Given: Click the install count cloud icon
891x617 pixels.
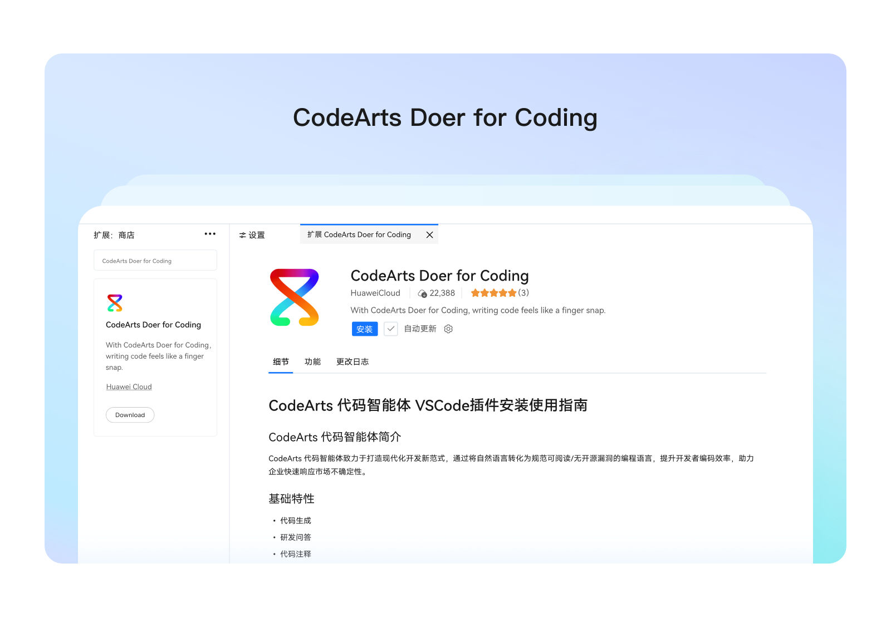Looking at the screenshot, I should [422, 293].
